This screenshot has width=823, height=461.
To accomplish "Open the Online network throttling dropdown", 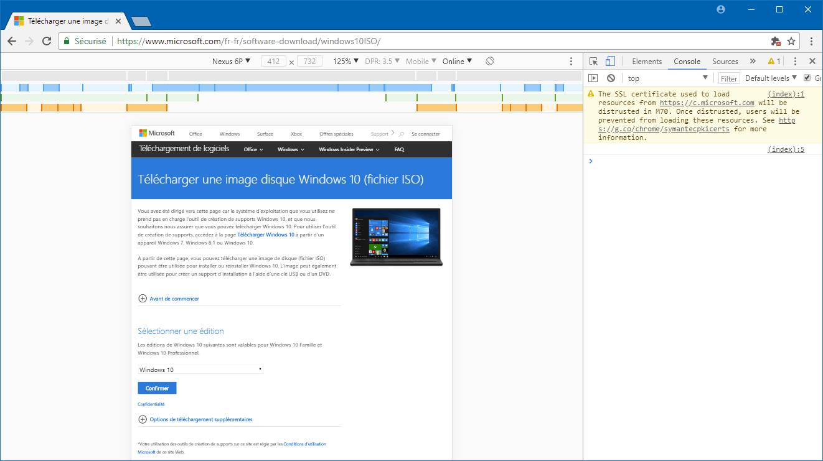I will pyautogui.click(x=458, y=61).
